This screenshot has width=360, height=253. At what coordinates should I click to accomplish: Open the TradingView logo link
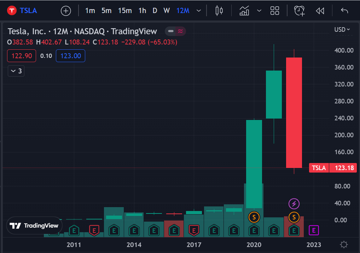34,225
